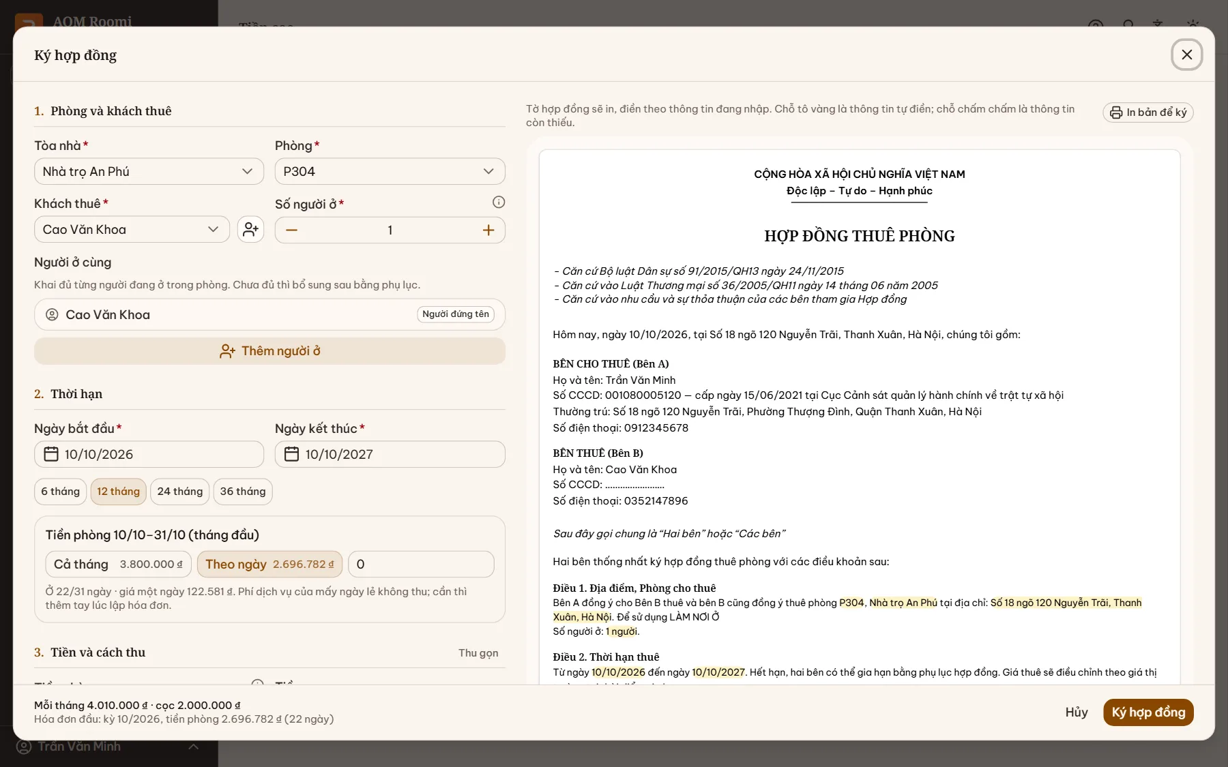Click Hủy to cancel
The height and width of the screenshot is (767, 1228).
tap(1077, 712)
